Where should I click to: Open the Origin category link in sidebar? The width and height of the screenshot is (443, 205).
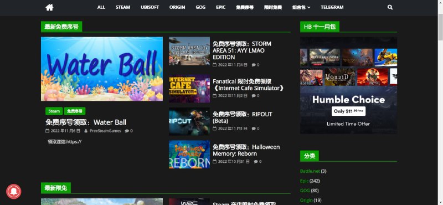coord(306,200)
